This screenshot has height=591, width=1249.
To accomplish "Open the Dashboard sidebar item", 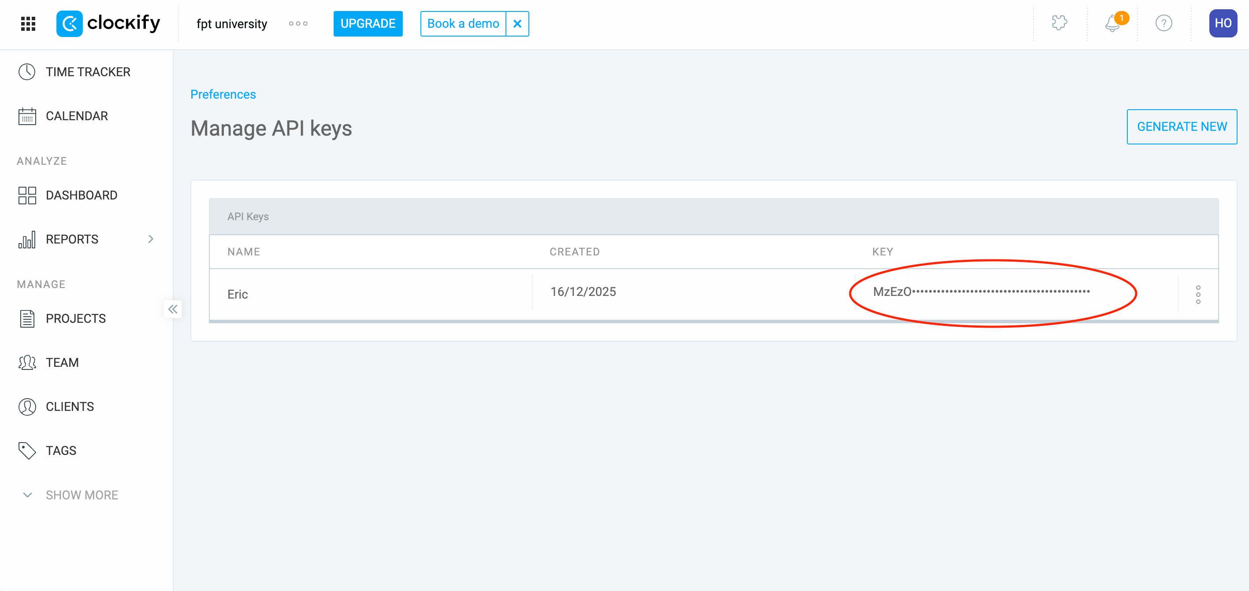I will point(86,195).
